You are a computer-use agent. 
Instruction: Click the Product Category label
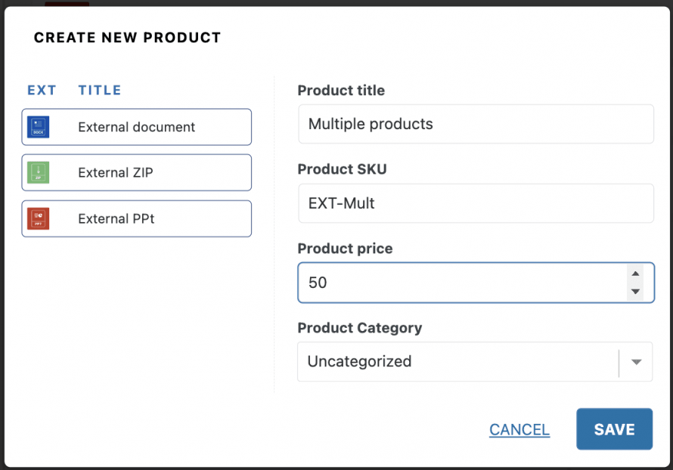click(x=359, y=328)
